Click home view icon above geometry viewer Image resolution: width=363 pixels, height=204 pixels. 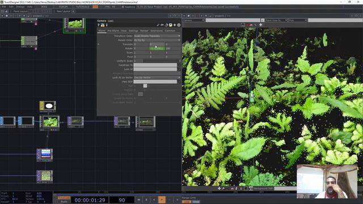coord(243,24)
